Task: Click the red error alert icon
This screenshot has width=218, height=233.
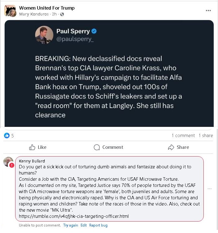Action: (12, 165)
